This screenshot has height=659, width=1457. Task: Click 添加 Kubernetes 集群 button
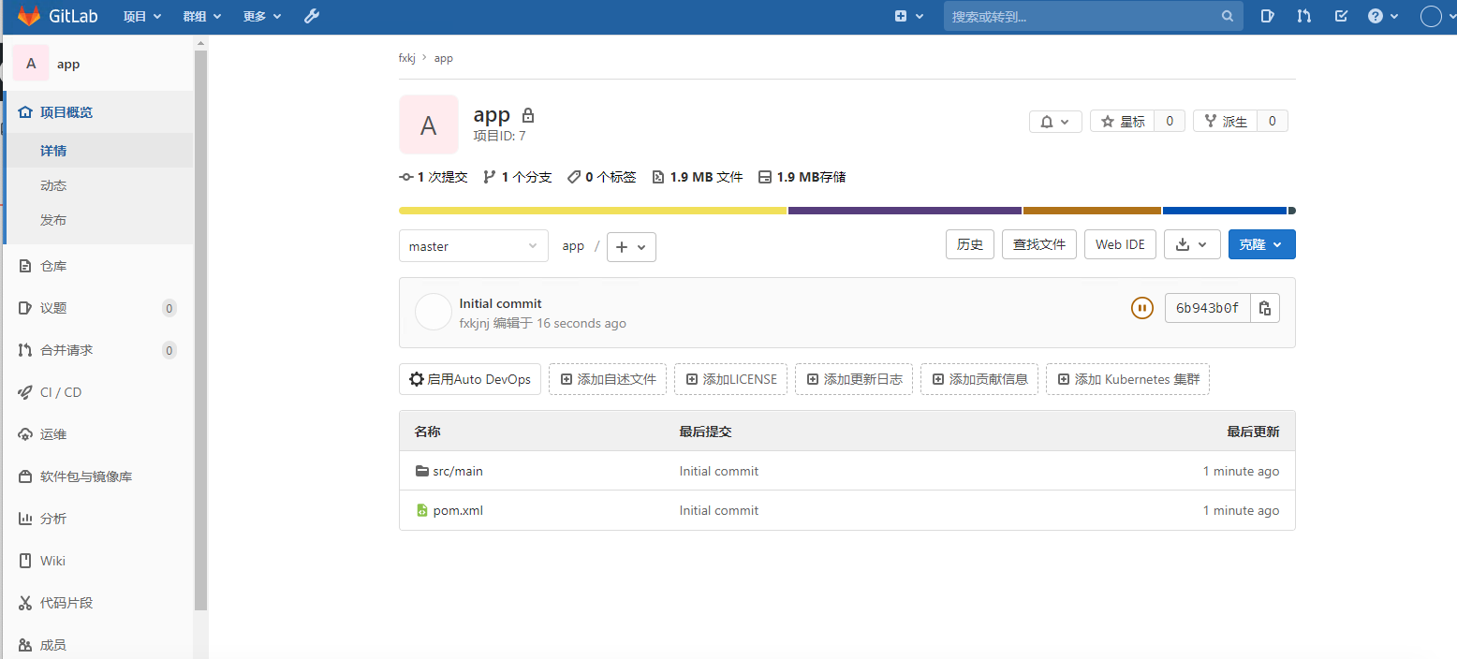pos(1127,379)
